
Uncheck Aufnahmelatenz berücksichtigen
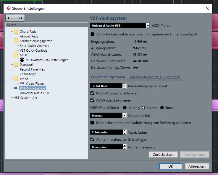pos(92,140)
